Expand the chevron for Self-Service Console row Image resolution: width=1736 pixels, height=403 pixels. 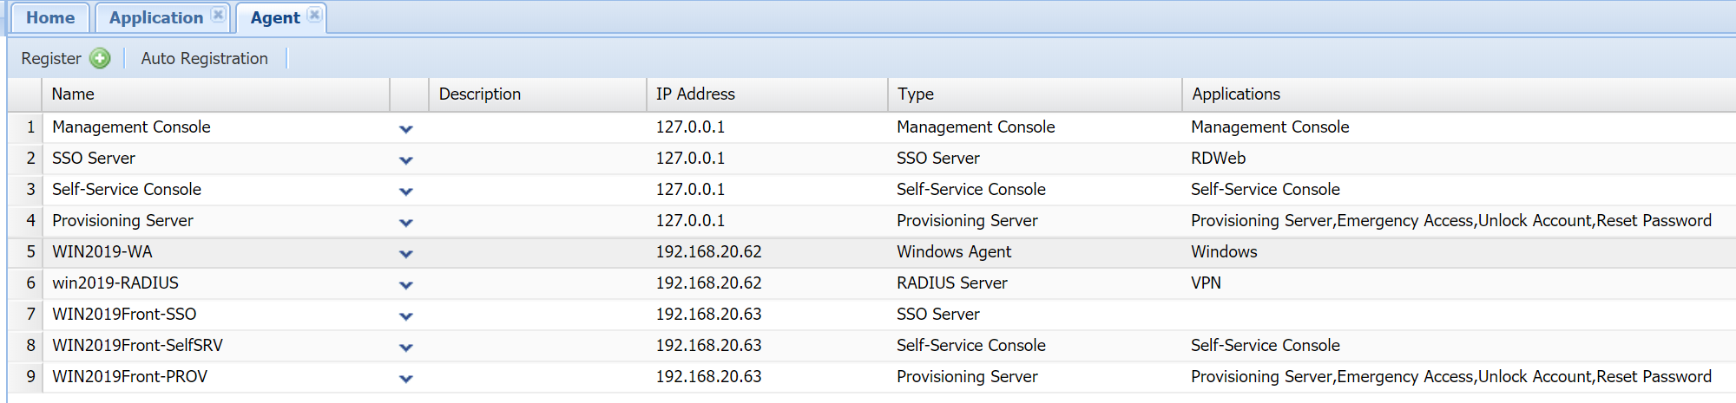[x=405, y=192]
